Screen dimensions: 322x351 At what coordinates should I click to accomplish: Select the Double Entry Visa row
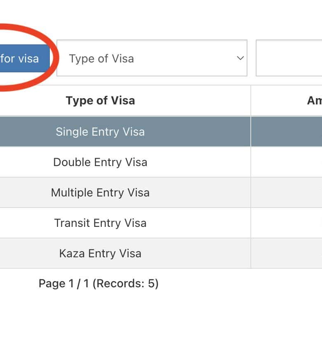coord(100,162)
